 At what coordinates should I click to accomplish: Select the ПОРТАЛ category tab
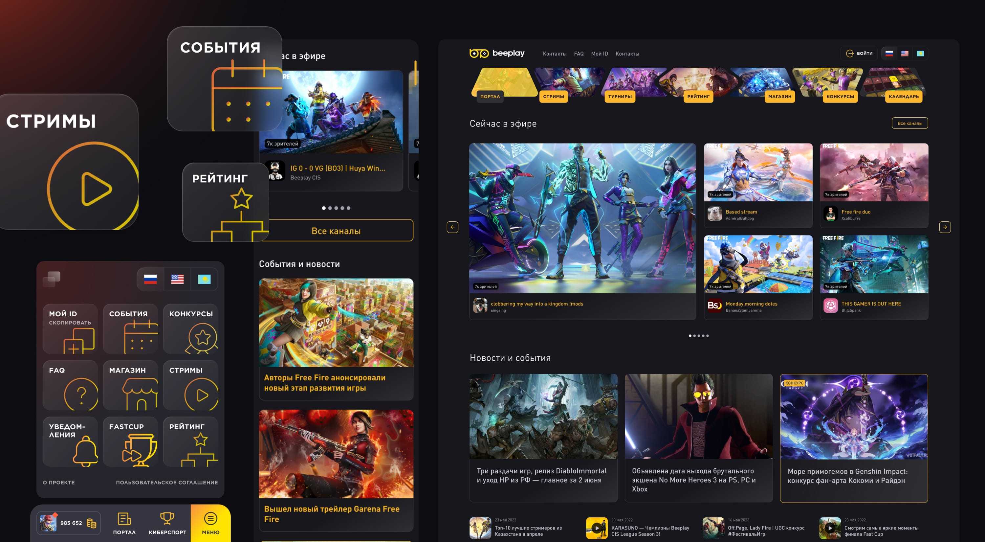505,84
